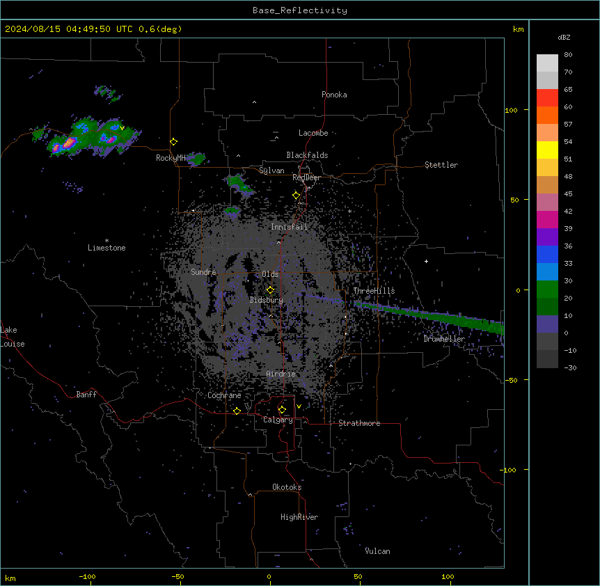
Task: Click the RockyMH label
Action: click(x=171, y=158)
